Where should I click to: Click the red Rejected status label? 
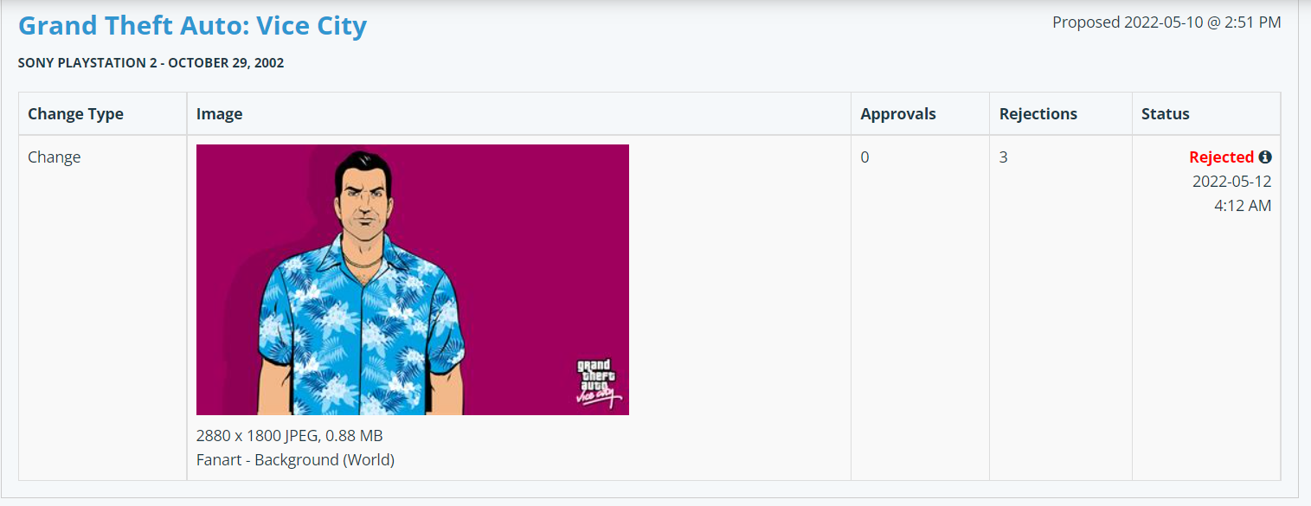click(x=1221, y=157)
